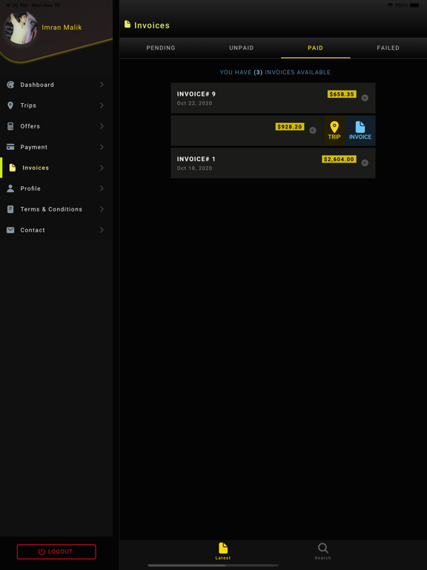This screenshot has width=427, height=570.
Task: Click Imran Malik profile photo
Action: 21,27
